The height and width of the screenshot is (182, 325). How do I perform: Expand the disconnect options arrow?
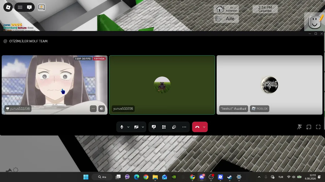[204, 127]
